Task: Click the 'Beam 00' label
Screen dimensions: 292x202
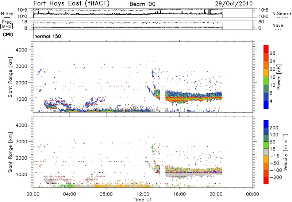Action: click(x=142, y=4)
